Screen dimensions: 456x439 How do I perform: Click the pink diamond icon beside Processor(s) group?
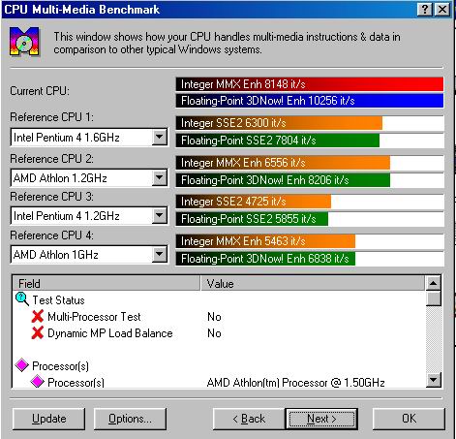(21, 365)
